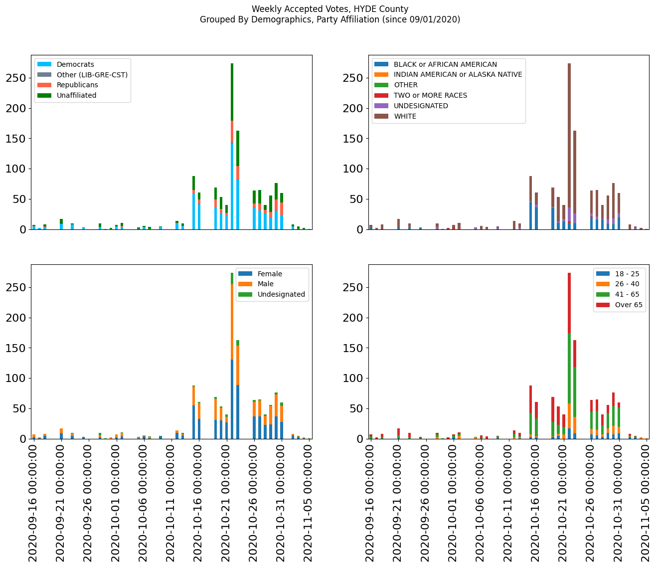Image resolution: width=656 pixels, height=567 pixels.
Task: Click '2020-10-26' tick under age chart
Action: (x=591, y=503)
